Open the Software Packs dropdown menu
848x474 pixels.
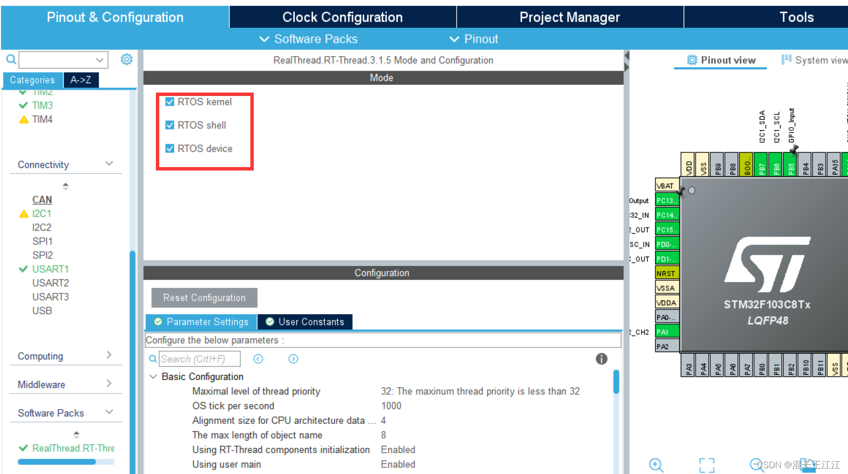click(x=309, y=39)
